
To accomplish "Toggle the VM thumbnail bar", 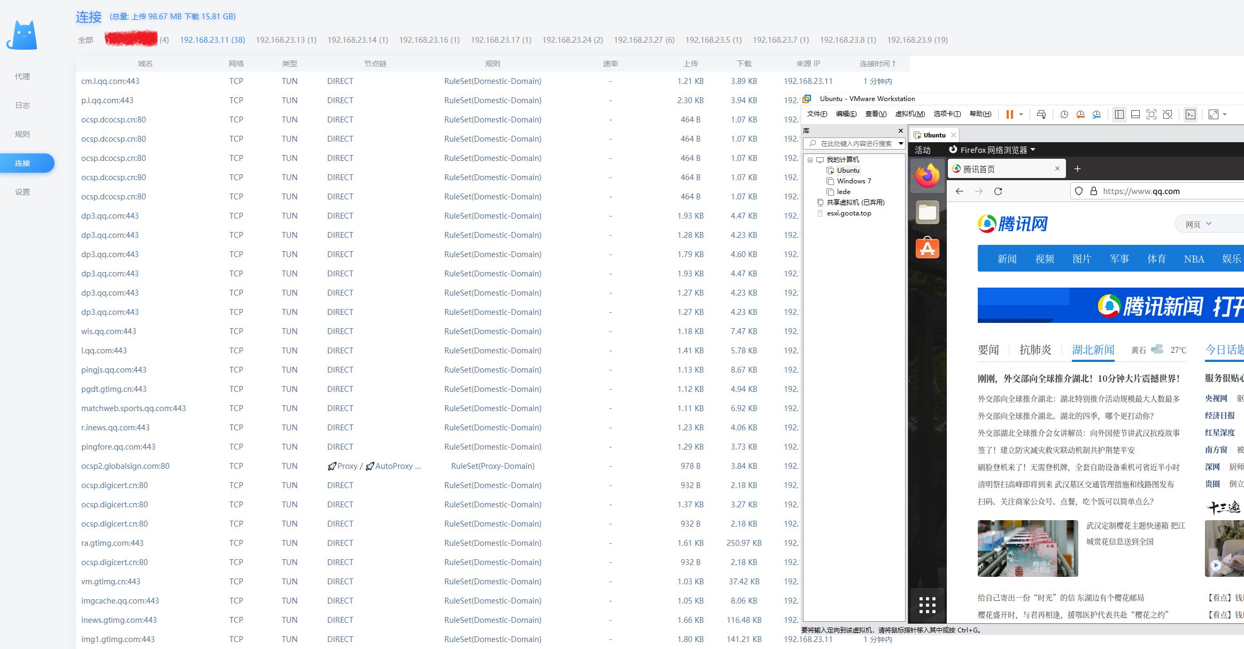I will pyautogui.click(x=1134, y=114).
